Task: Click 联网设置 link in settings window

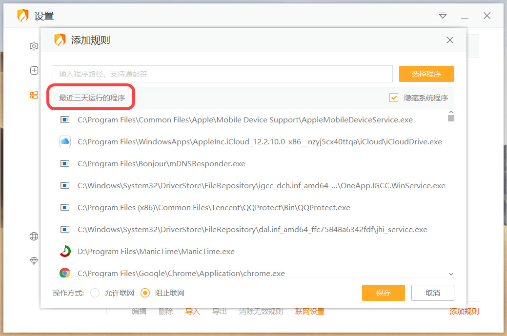Action: point(310,312)
